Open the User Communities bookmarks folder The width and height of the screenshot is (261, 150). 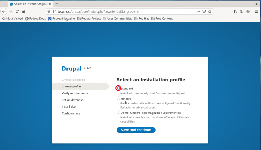[x=118, y=18]
